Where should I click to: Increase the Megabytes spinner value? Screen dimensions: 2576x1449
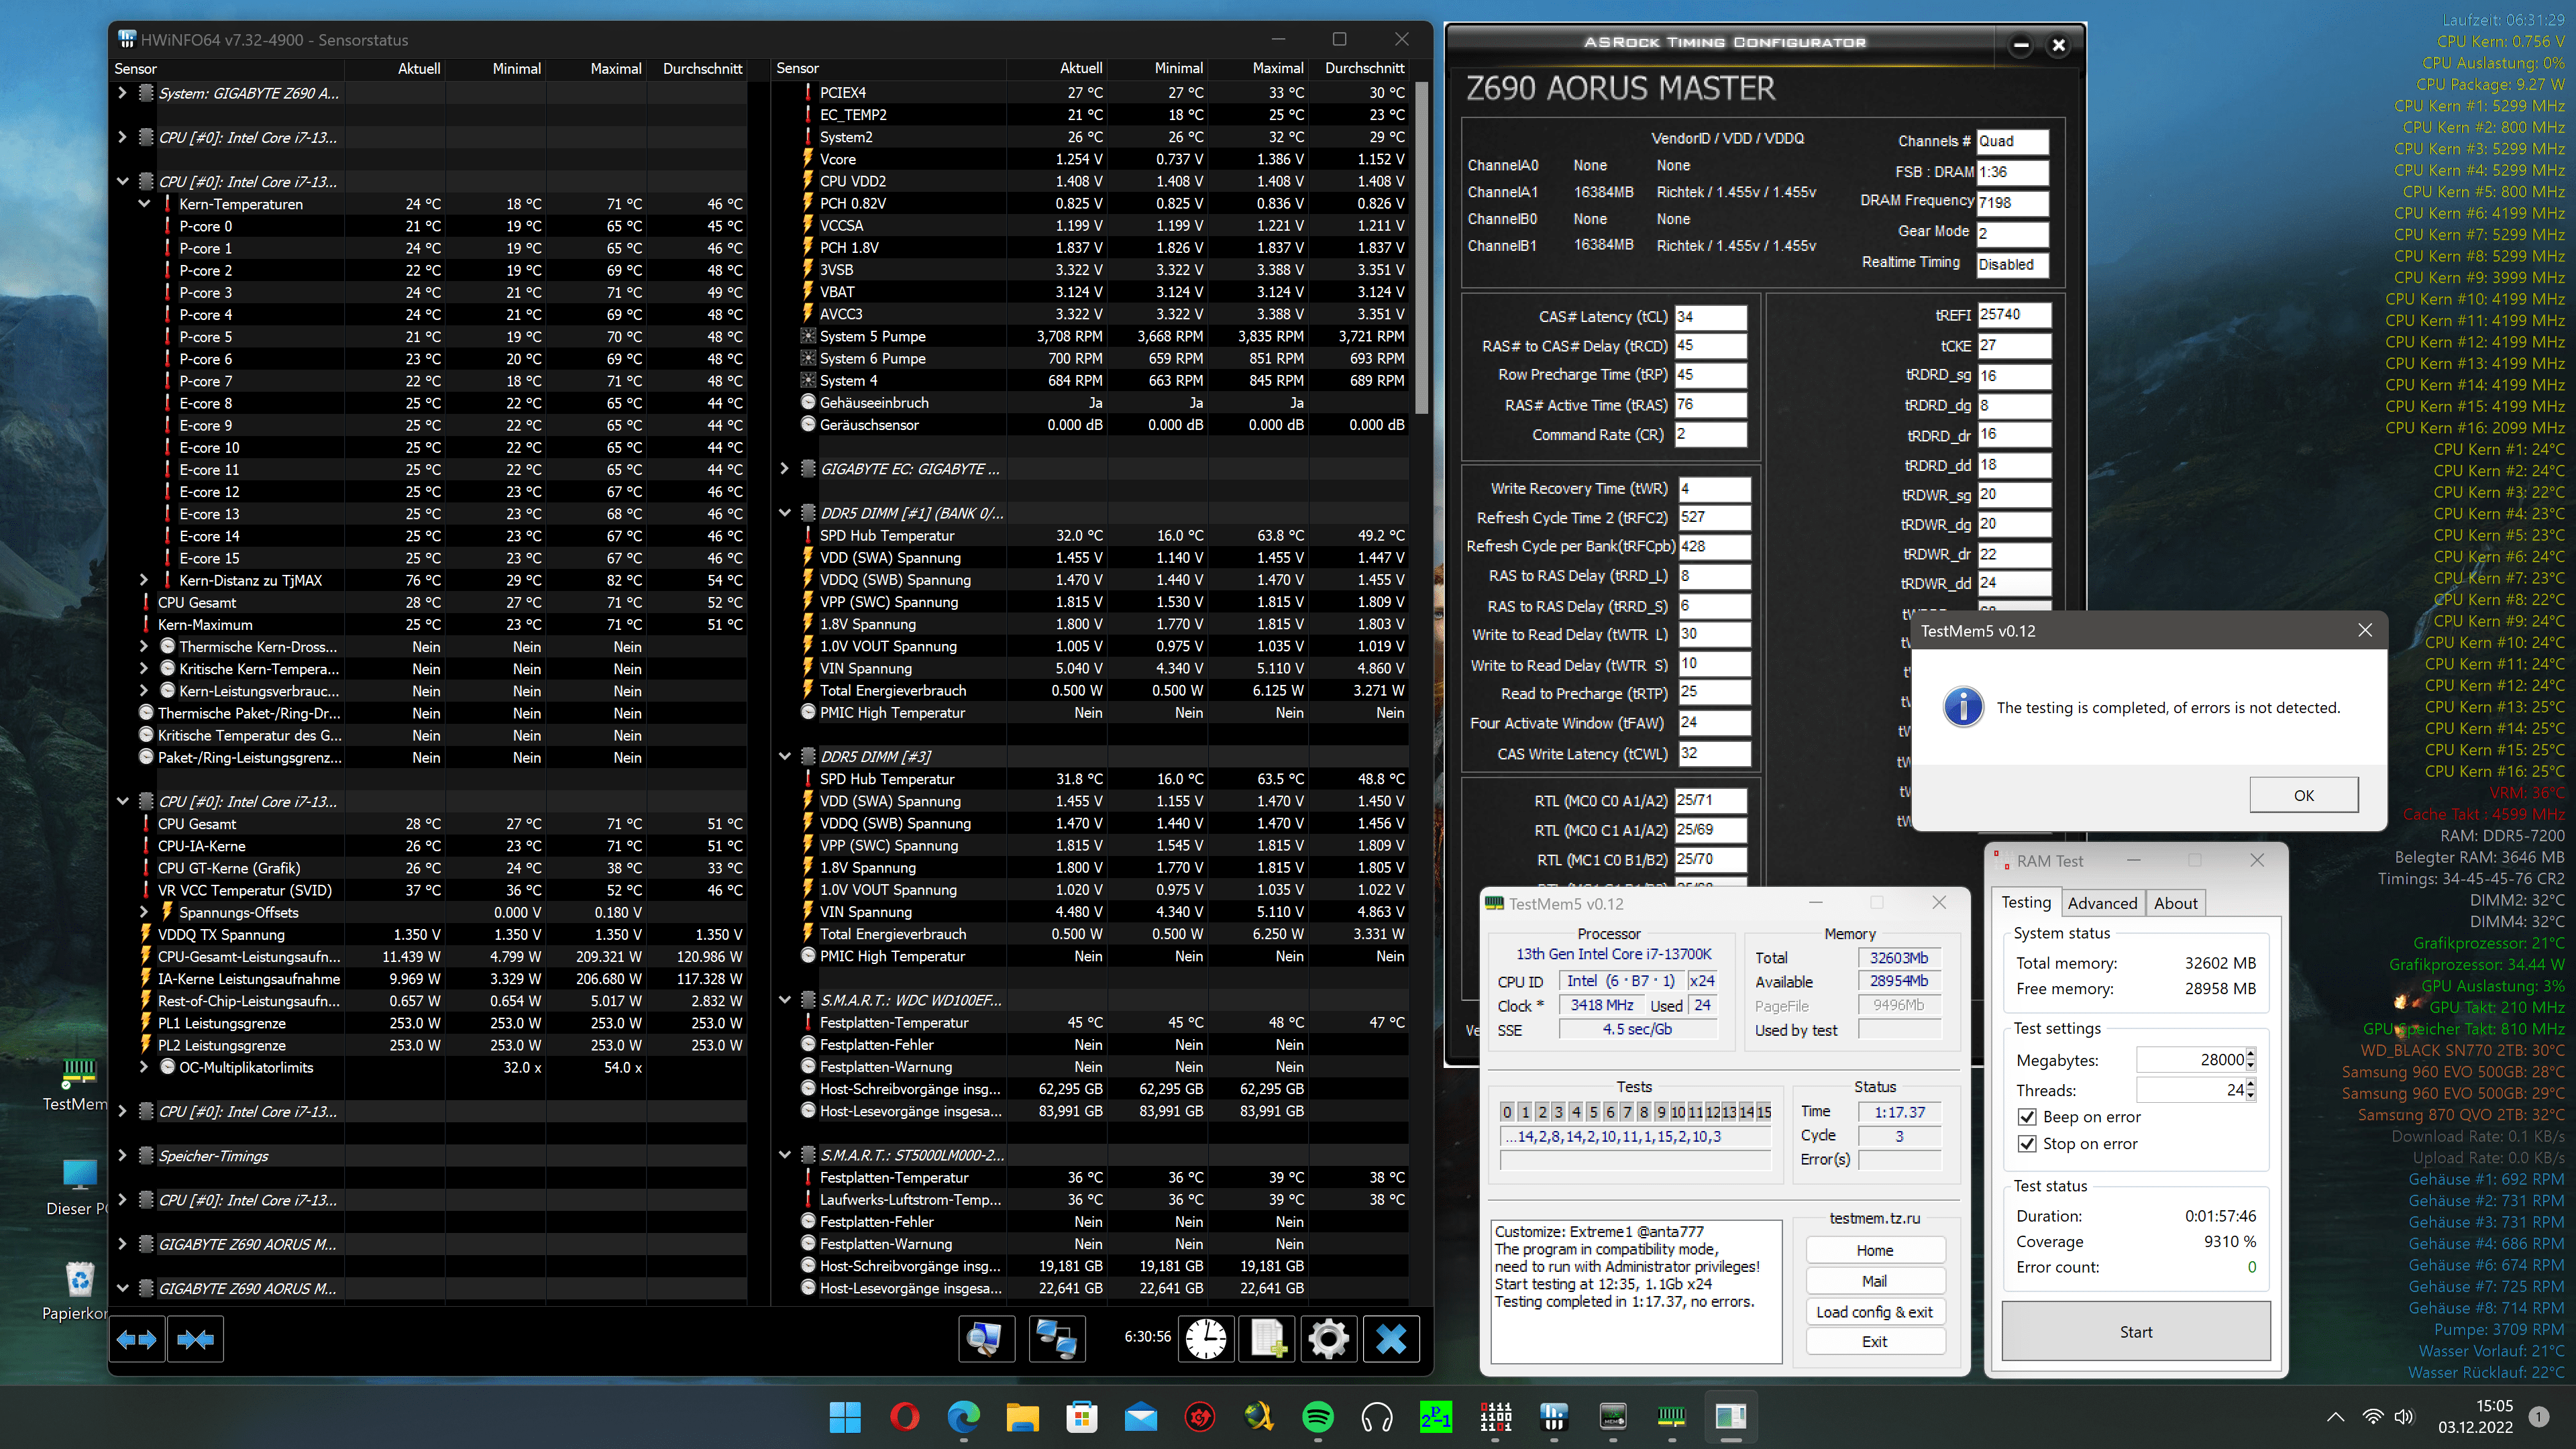[2250, 1054]
